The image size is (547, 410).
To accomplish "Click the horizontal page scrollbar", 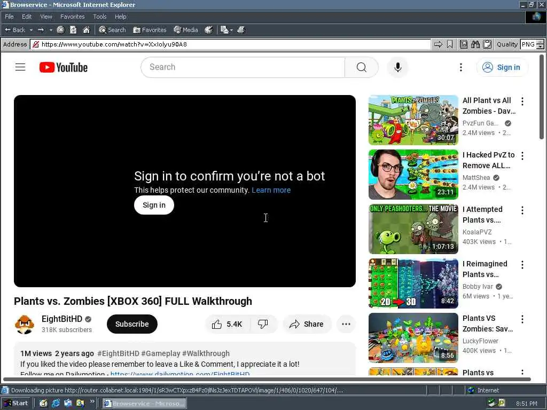I will coord(267,379).
